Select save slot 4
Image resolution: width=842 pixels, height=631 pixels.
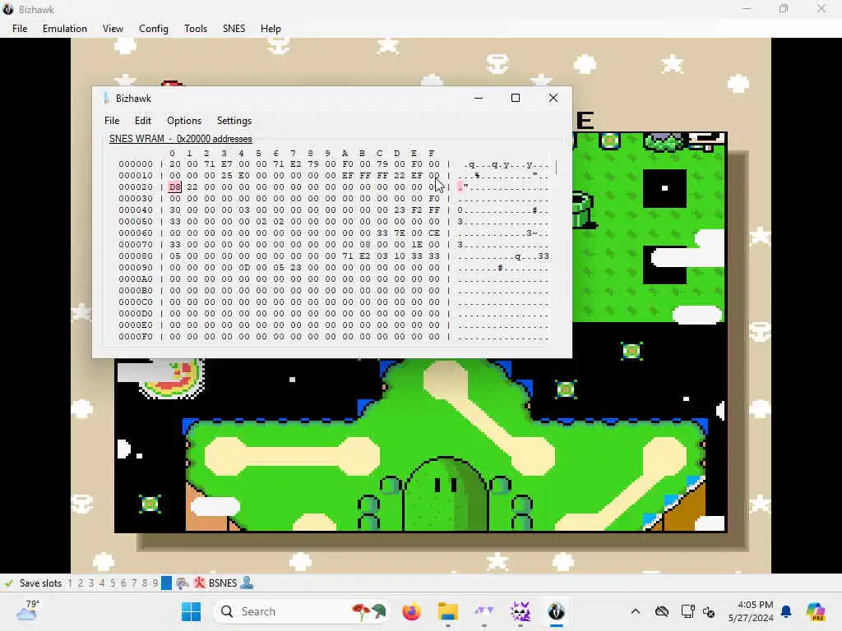102,583
